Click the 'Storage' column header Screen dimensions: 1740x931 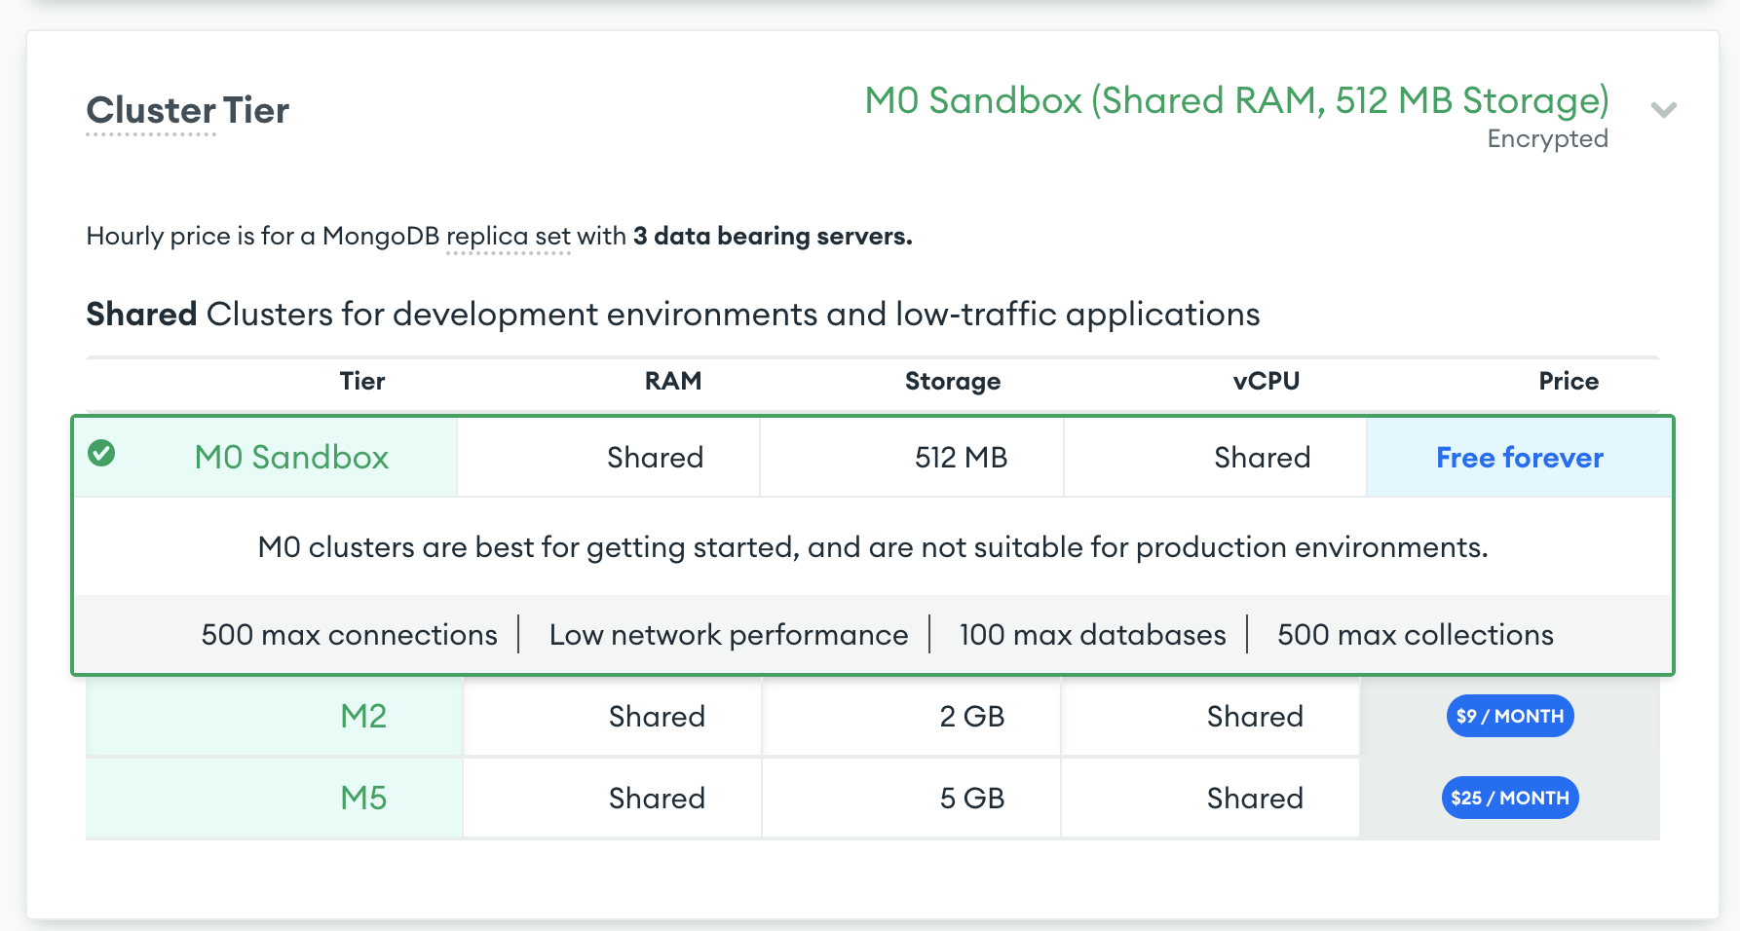pyautogui.click(x=953, y=381)
